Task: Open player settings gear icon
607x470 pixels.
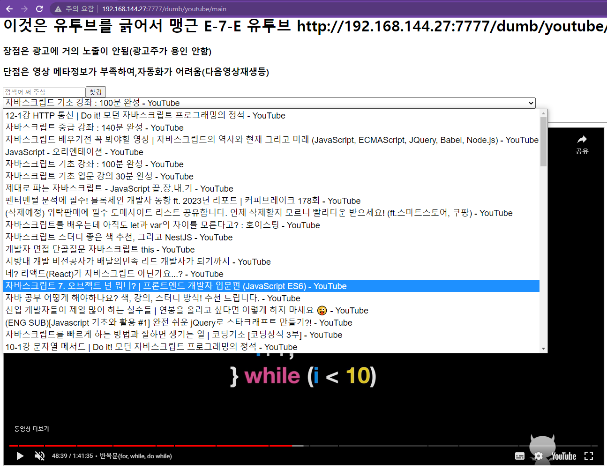Action: tap(539, 456)
